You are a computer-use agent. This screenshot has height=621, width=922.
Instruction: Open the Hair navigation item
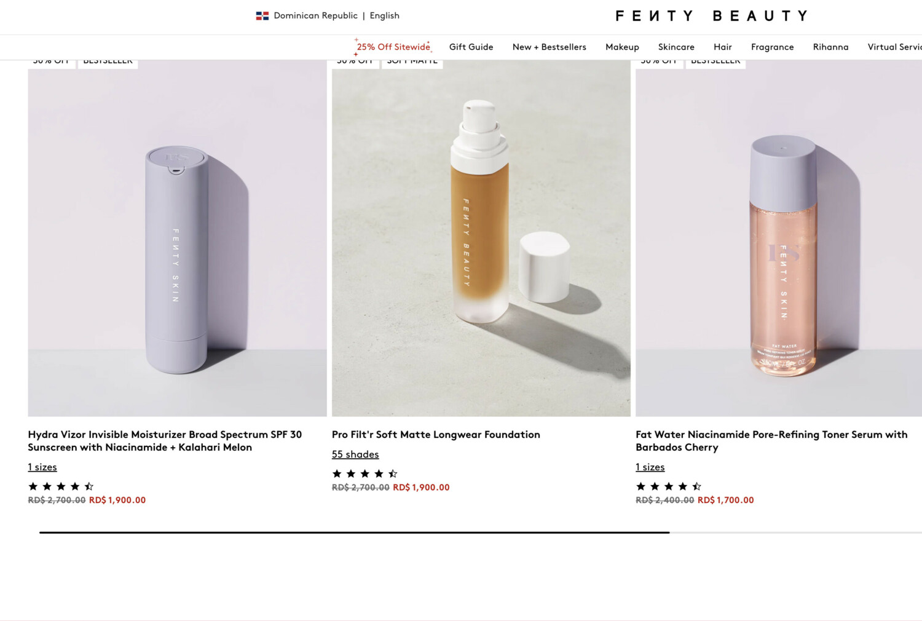click(723, 47)
